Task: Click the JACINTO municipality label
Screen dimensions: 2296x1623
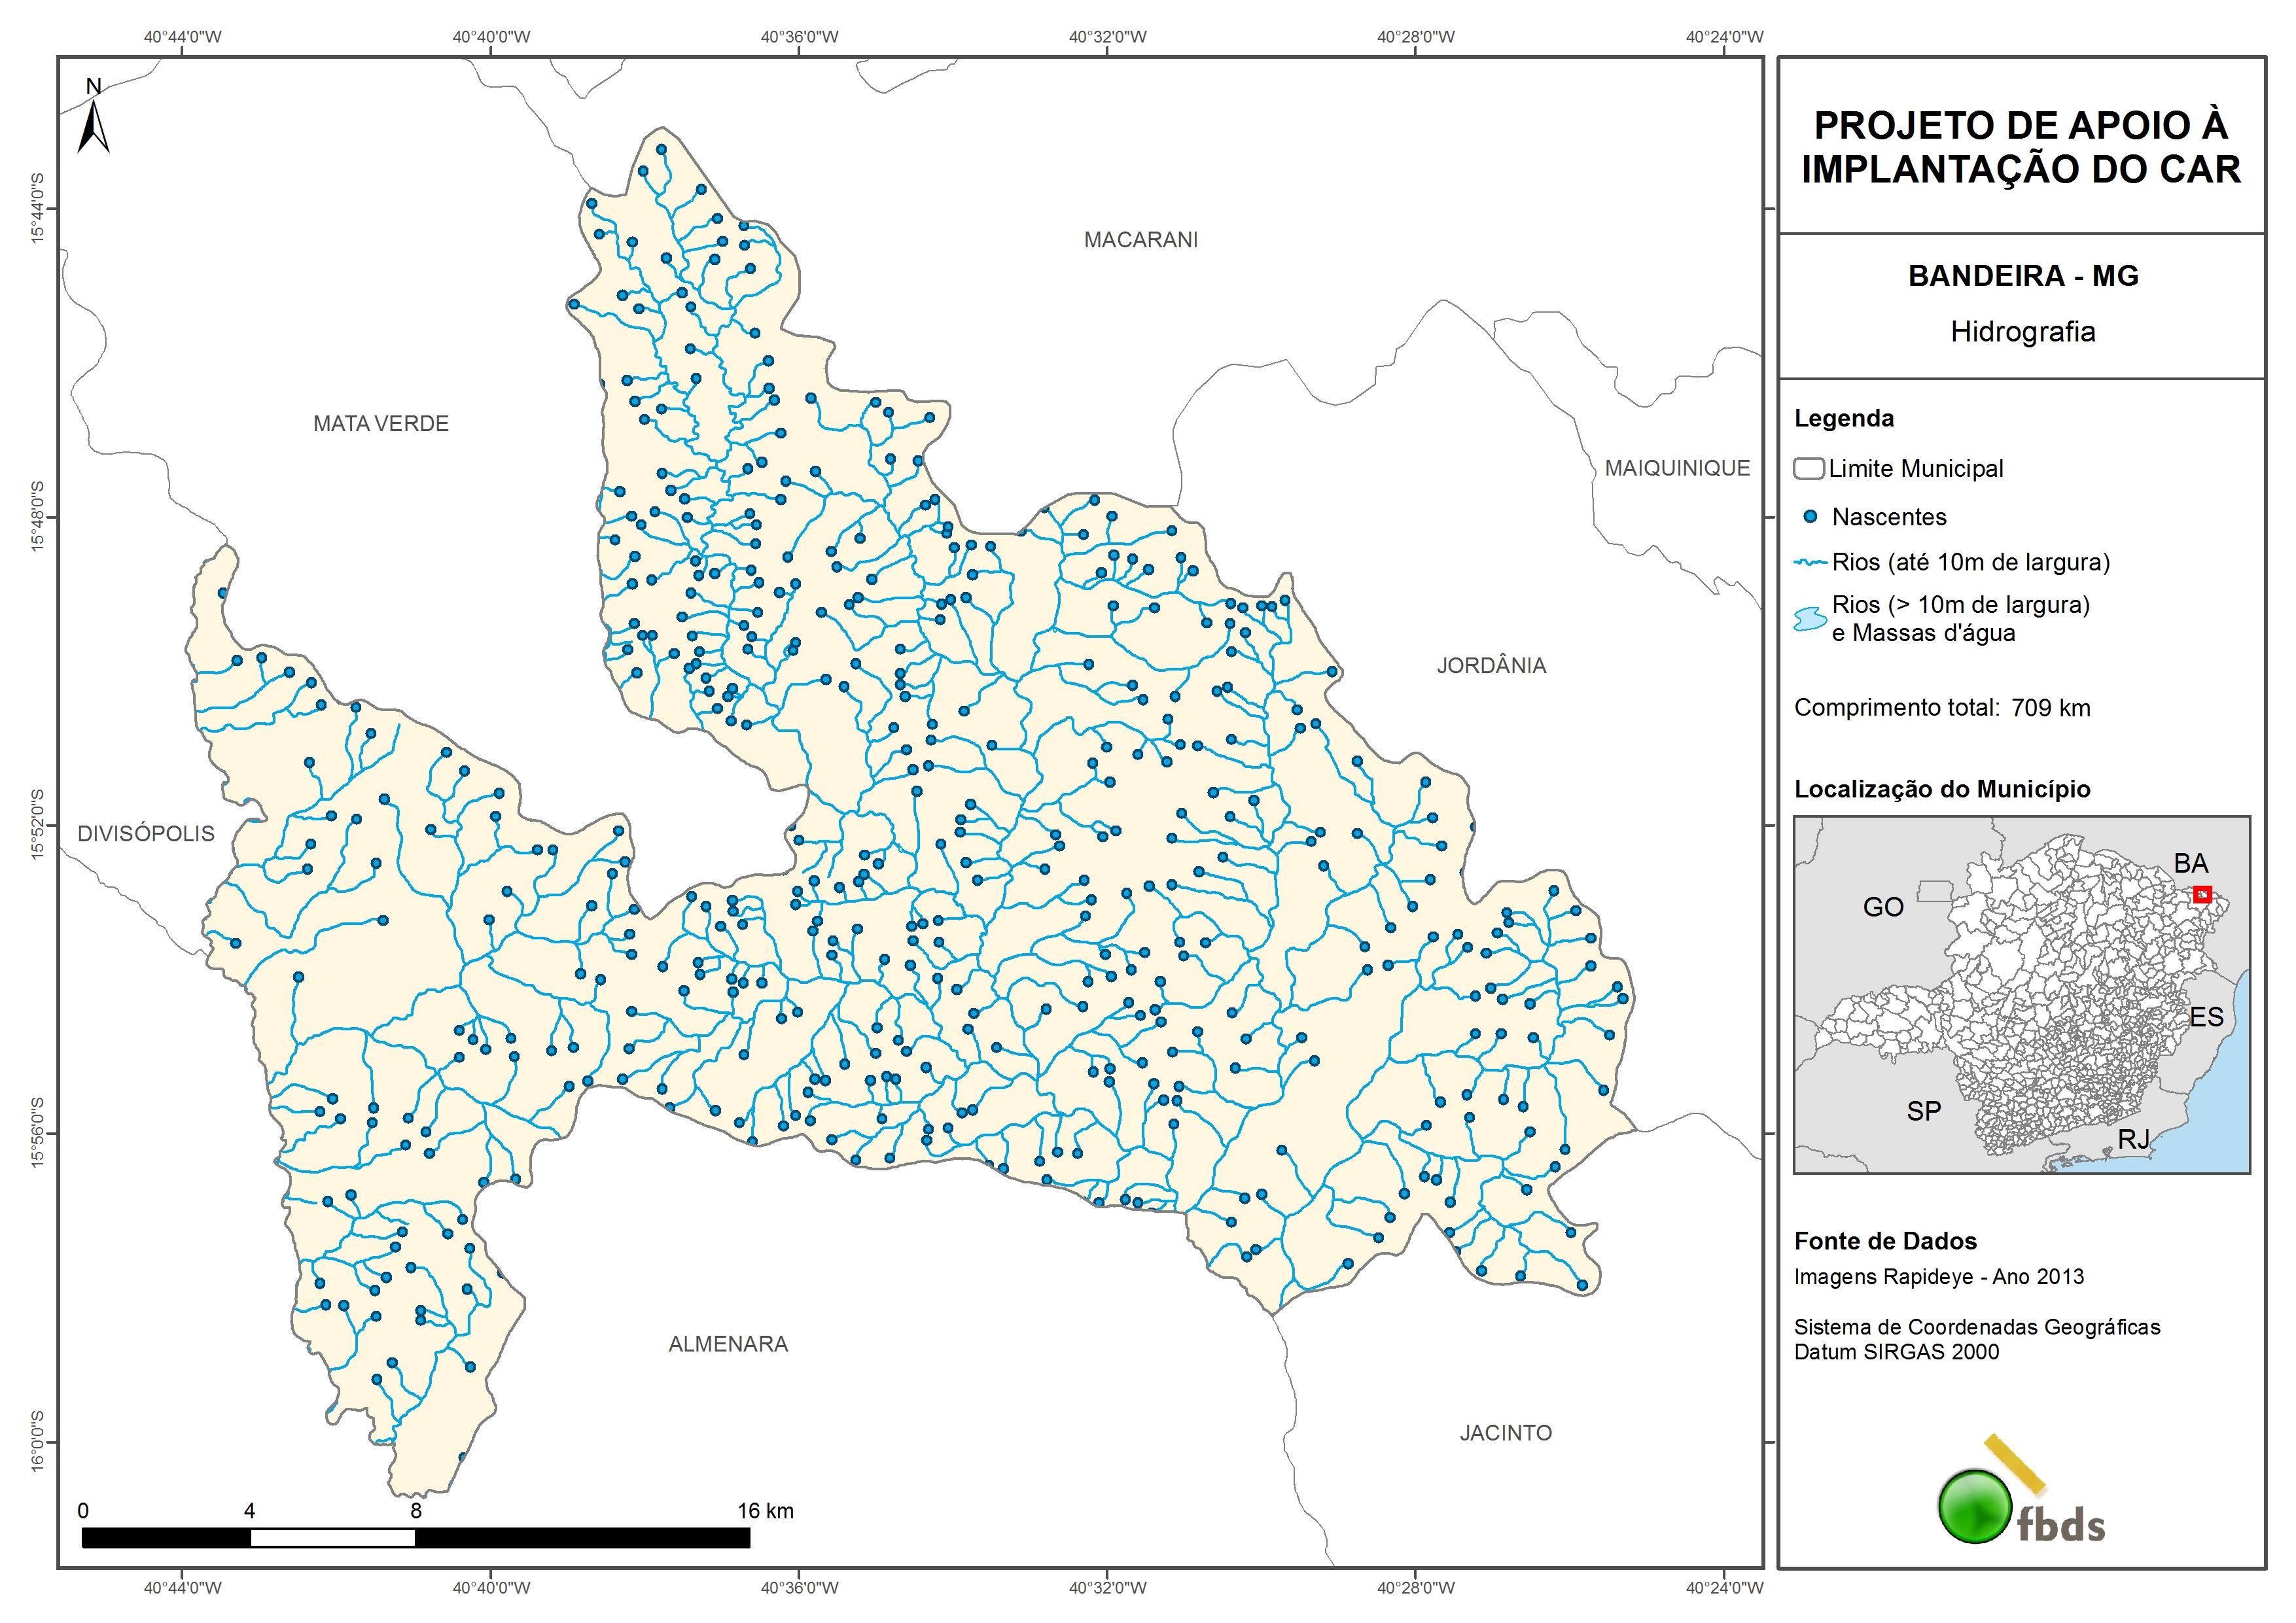Action: [x=1505, y=1433]
